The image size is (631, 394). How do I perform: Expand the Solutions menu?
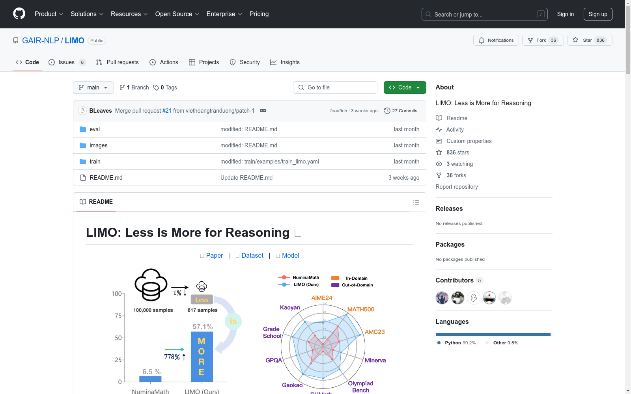pyautogui.click(x=87, y=14)
